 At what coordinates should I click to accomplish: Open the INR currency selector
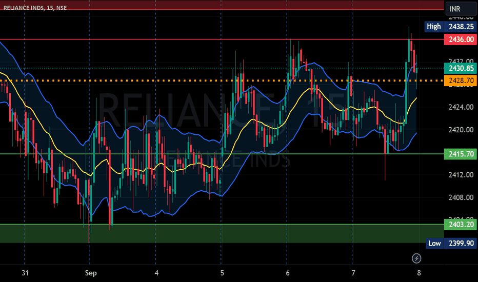click(461, 9)
